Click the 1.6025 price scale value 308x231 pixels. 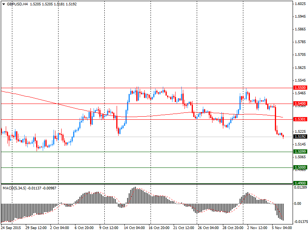click(x=300, y=4)
